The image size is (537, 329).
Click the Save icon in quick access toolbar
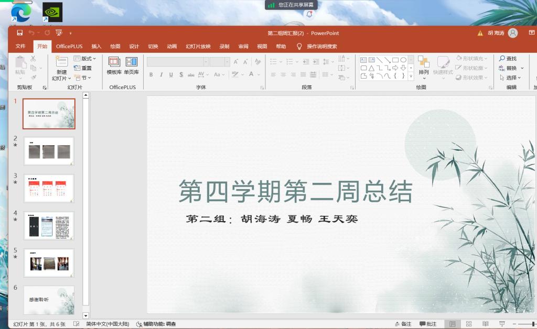[19, 33]
